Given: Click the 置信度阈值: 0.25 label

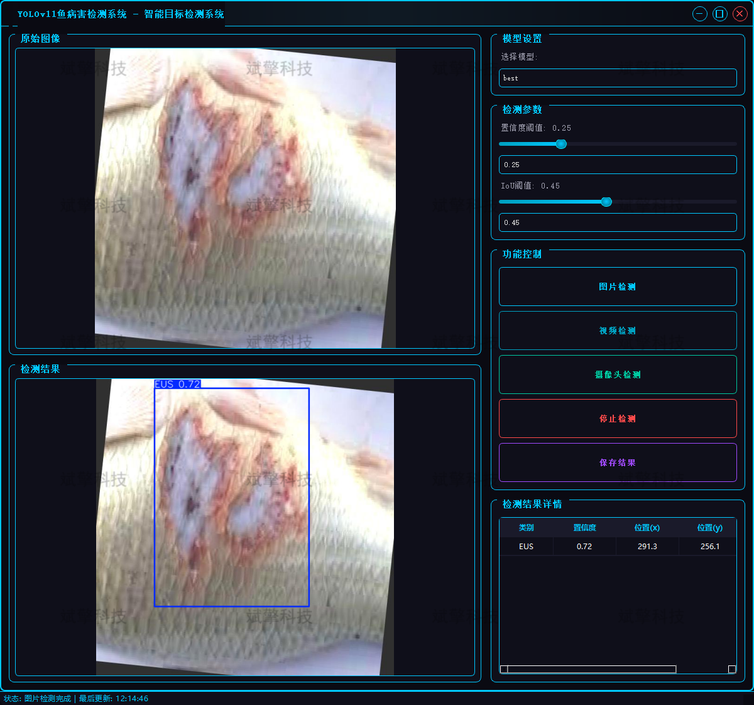Looking at the screenshot, I should coord(536,128).
